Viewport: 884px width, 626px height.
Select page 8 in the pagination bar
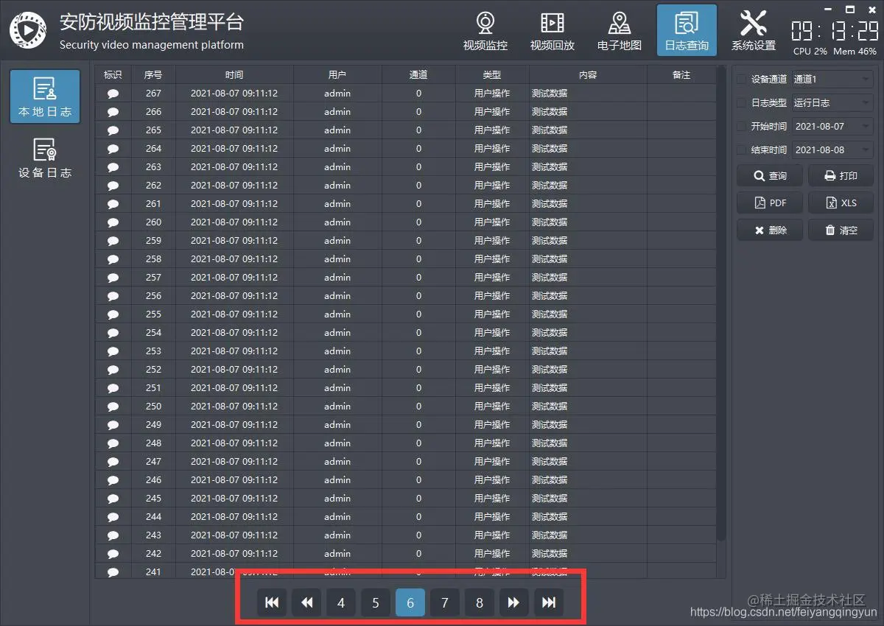pos(479,602)
